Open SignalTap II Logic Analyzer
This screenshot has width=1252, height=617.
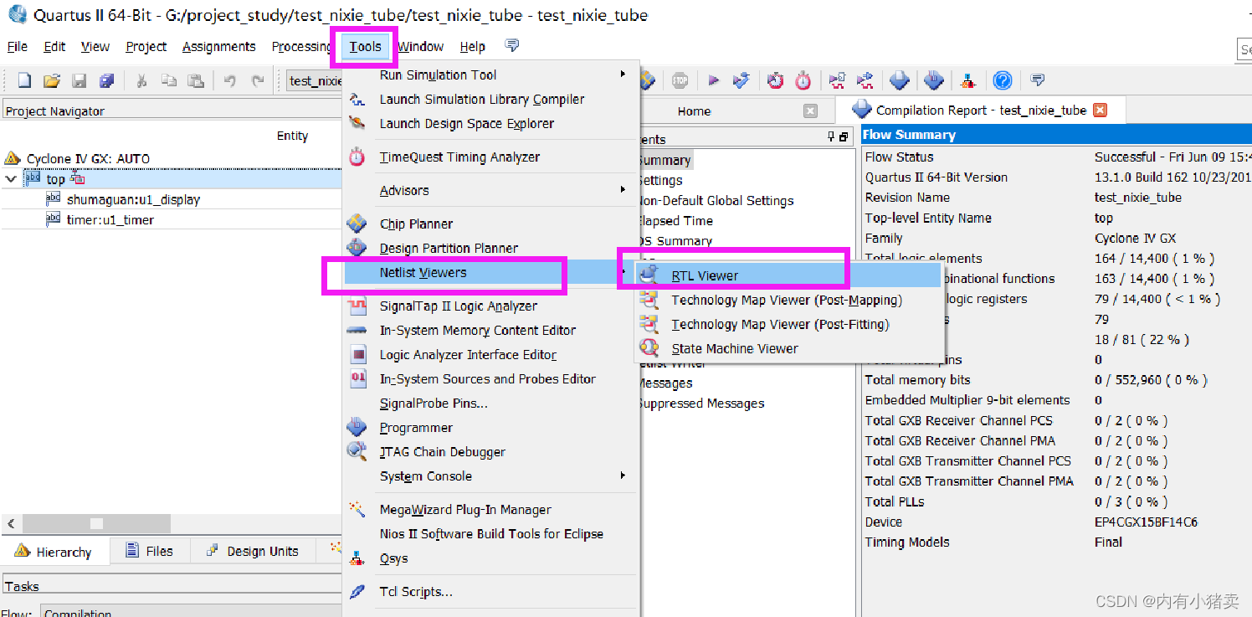click(x=491, y=306)
